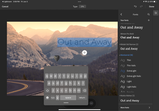Tap the 'Your fonts' heading
This screenshot has height=111, width=159.
125,20
